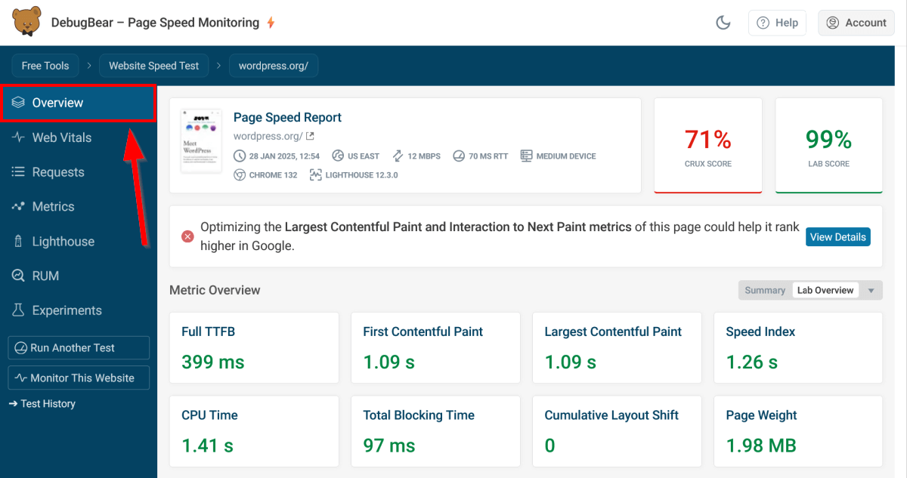Select the wordpress.org/ breadcrumb
The height and width of the screenshot is (478, 907).
pyautogui.click(x=274, y=66)
